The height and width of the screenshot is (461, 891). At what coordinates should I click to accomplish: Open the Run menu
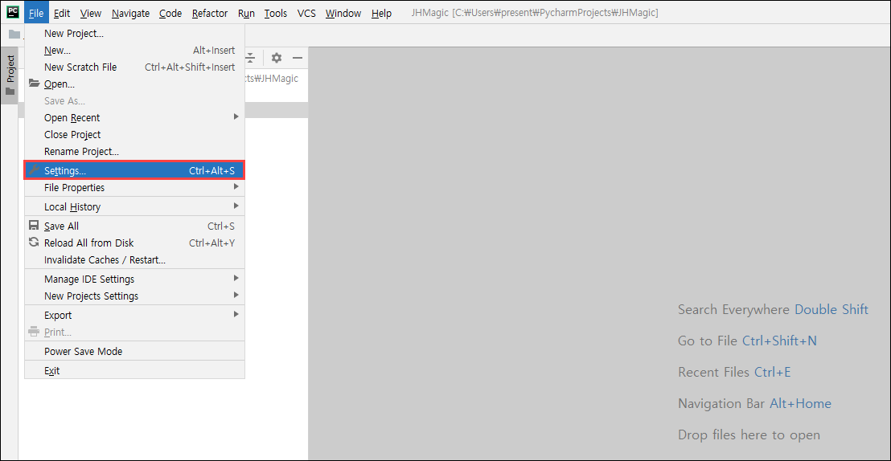(x=246, y=13)
